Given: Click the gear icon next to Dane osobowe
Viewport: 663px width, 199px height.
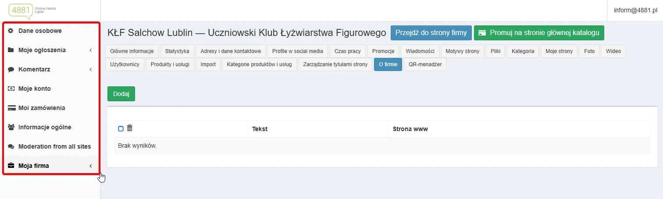Looking at the screenshot, I should pos(11,31).
